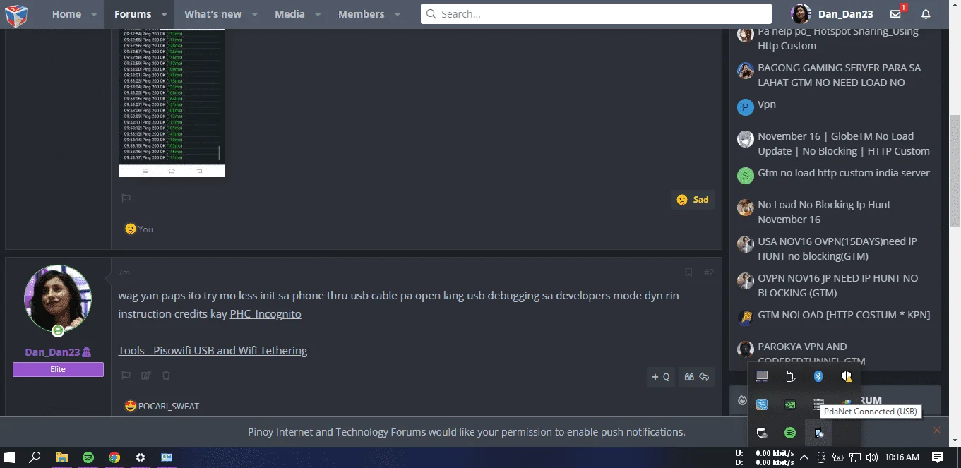
Task: Click the page vertical scrollbar
Action: pyautogui.click(x=955, y=171)
